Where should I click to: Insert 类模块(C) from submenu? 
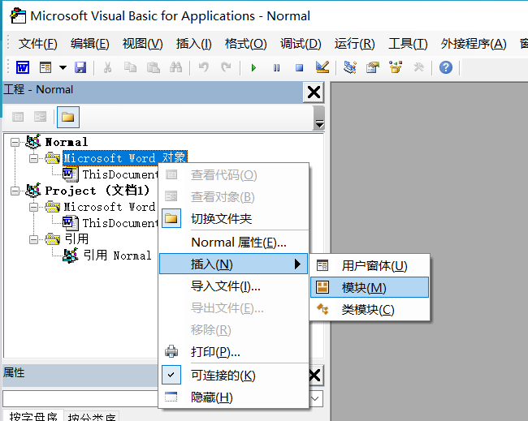click(370, 309)
